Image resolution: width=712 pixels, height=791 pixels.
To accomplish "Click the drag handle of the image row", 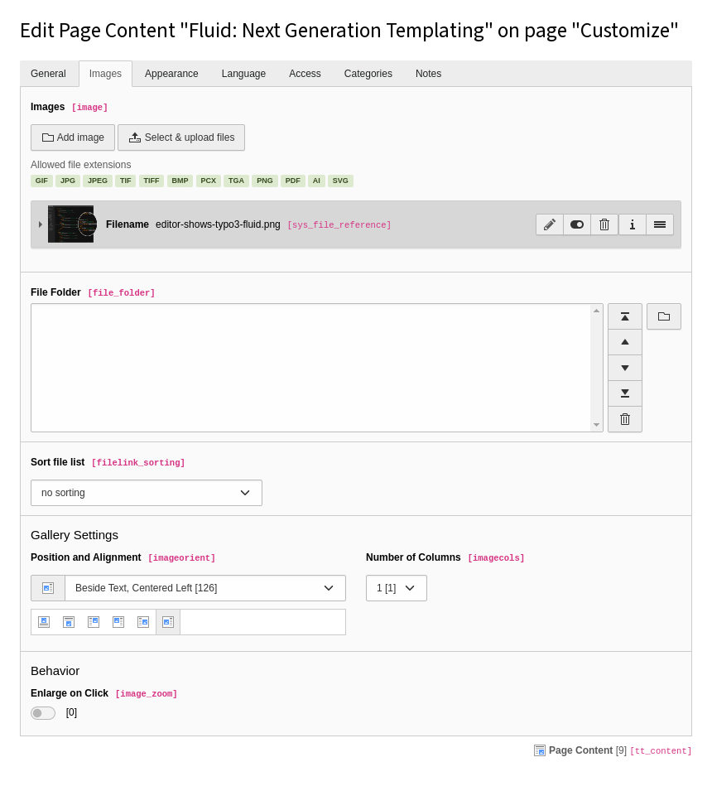I will click(x=660, y=224).
